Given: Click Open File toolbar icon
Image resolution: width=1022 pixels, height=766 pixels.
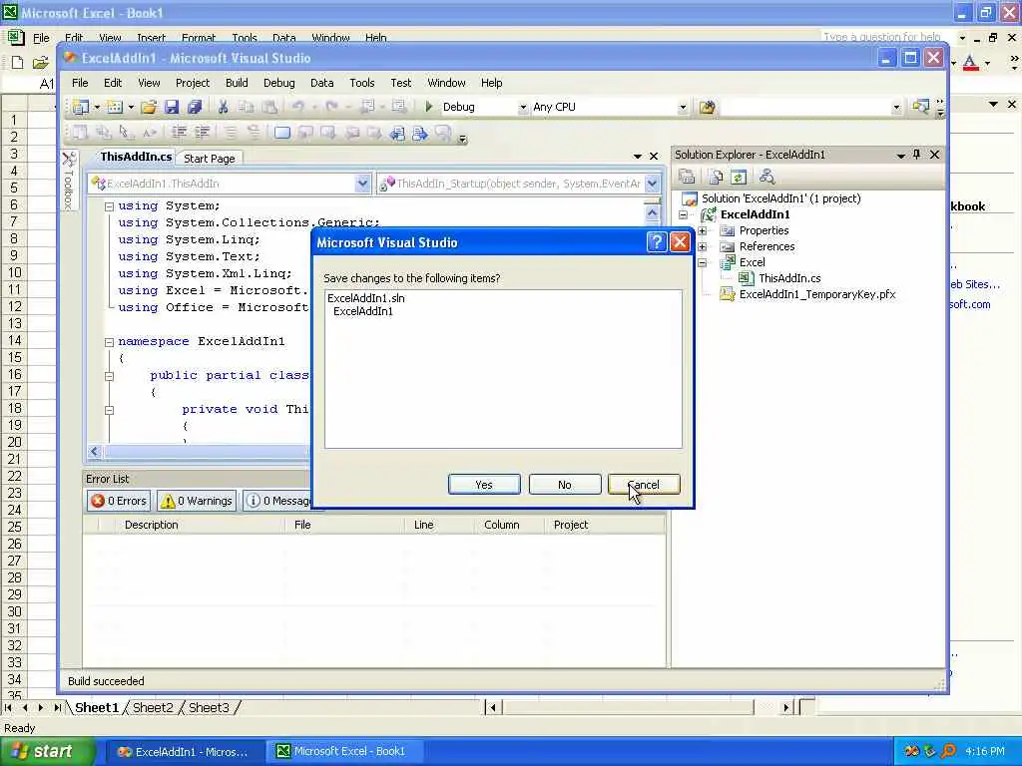Looking at the screenshot, I should (x=149, y=107).
